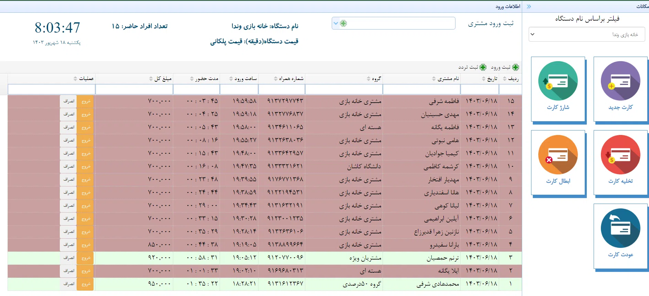This screenshot has width=649, height=296.
Task: Click خروج for لیانا کوهی row
Action: point(85,206)
